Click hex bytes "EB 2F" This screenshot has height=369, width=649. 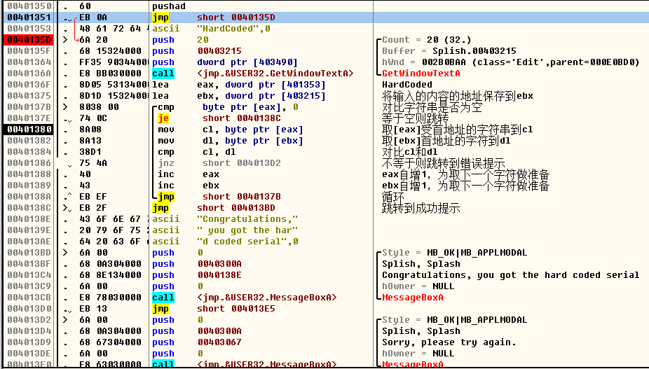click(x=93, y=208)
